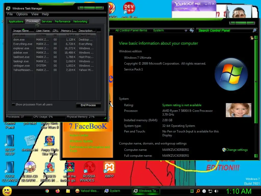261x196 pixels.
Task: Open Google Chrome from the taskbar
Action: click(47, 191)
